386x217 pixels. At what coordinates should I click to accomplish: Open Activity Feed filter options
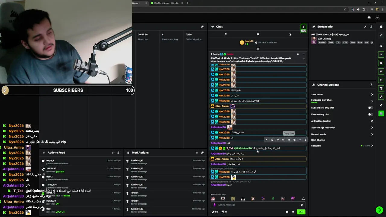[112, 153]
